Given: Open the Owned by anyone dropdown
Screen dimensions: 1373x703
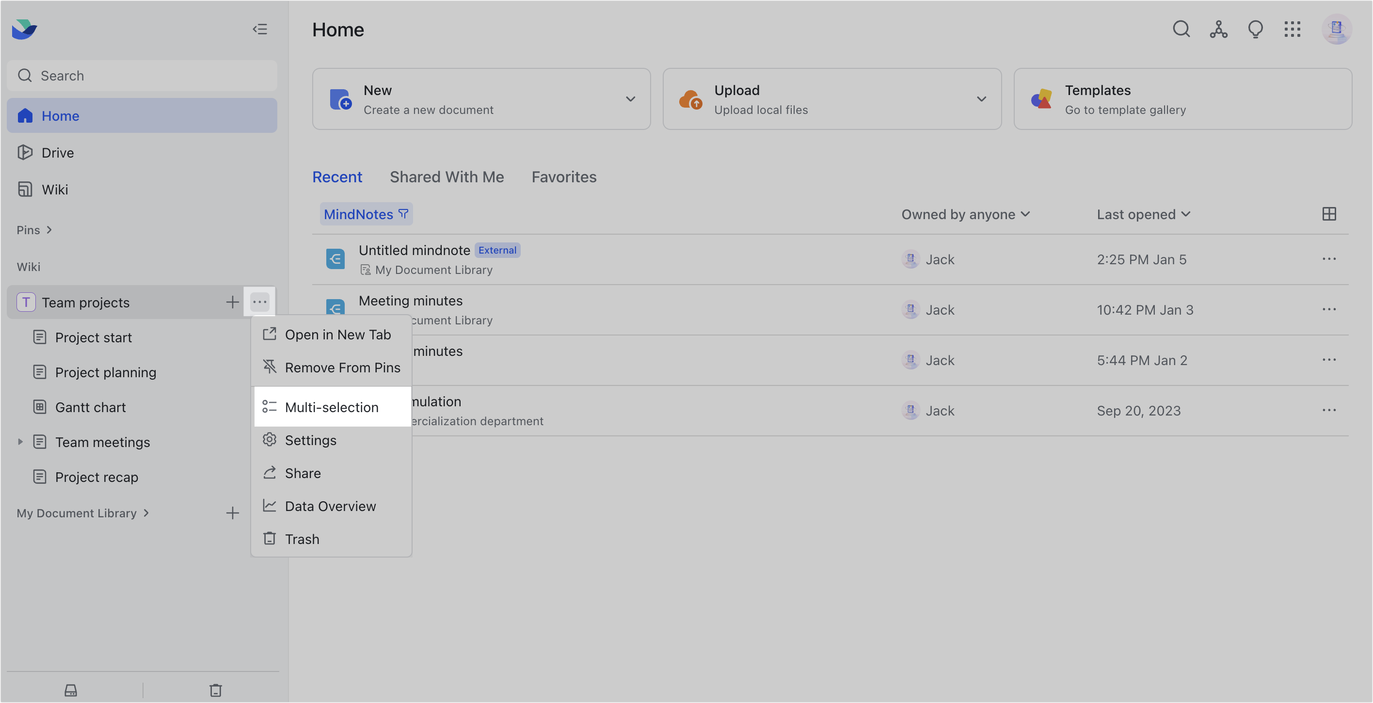Looking at the screenshot, I should point(965,214).
